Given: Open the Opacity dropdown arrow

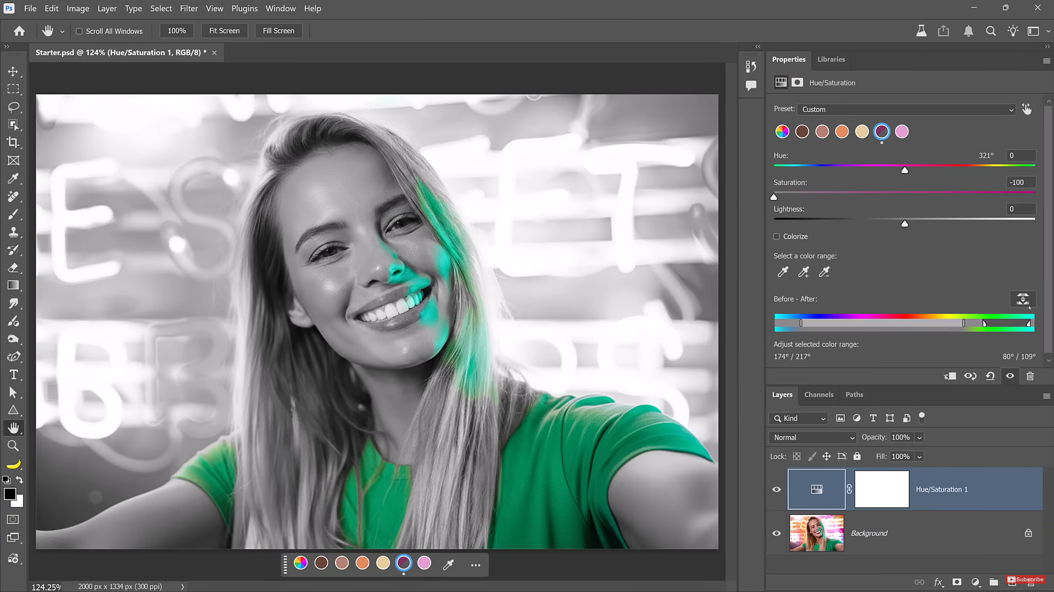Looking at the screenshot, I should pyautogui.click(x=918, y=437).
